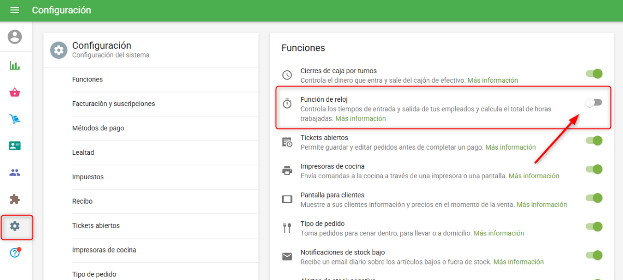Select Impuestos in the settings list

pyautogui.click(x=88, y=177)
